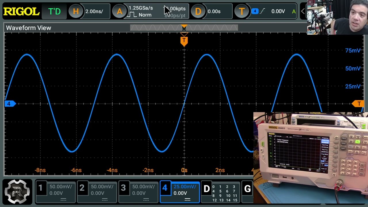The image size is (368, 207).
Task: Toggle channel 4 off
Action: pyautogui.click(x=165, y=188)
